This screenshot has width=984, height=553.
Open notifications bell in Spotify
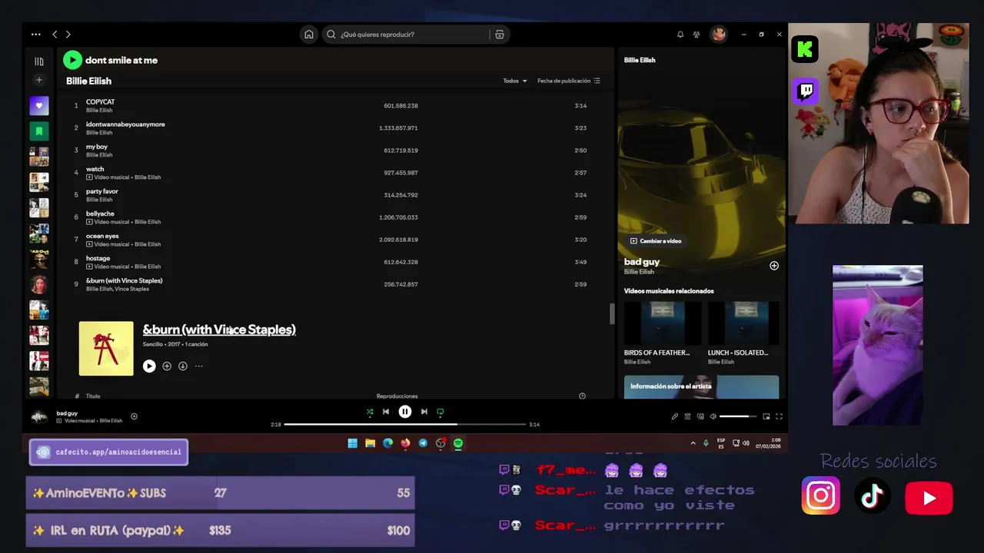click(680, 35)
